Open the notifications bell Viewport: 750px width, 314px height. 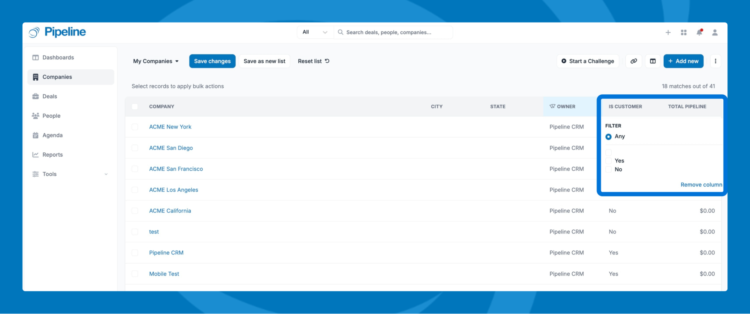coord(699,32)
